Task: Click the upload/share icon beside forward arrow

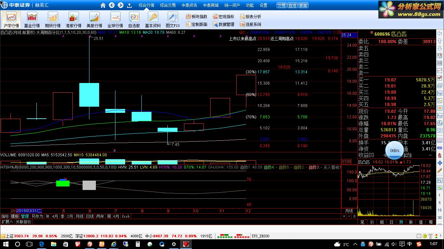Action: pyautogui.click(x=129, y=5)
